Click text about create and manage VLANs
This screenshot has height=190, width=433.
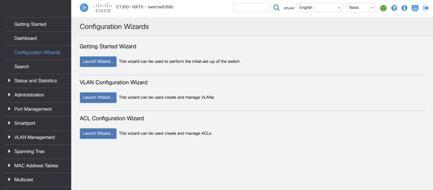click(167, 97)
